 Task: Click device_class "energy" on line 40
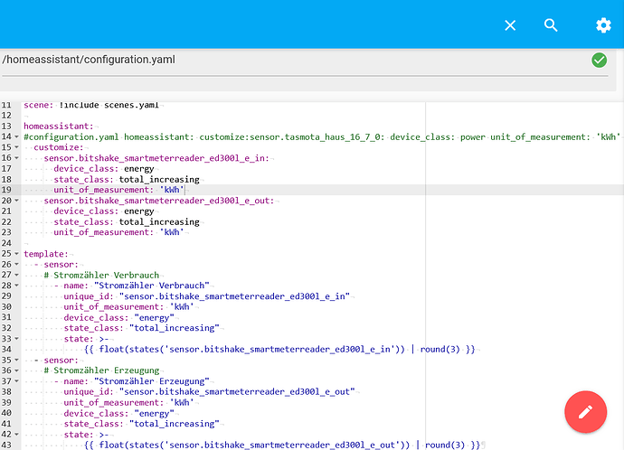click(x=119, y=414)
